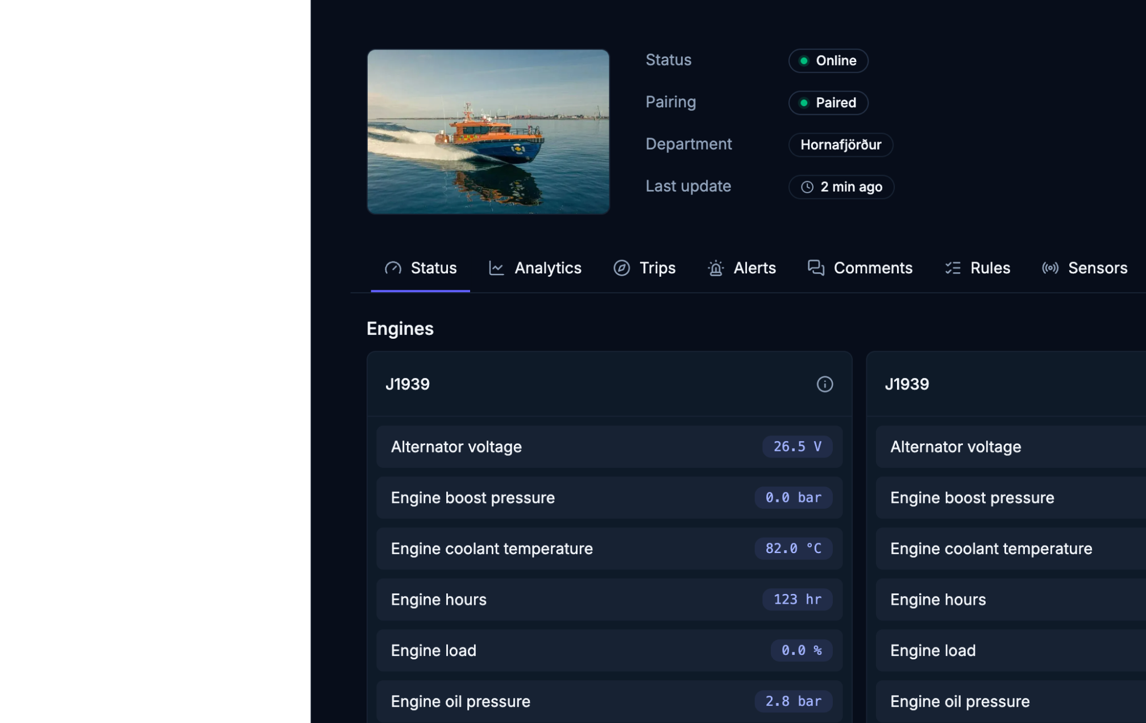Image resolution: width=1146 pixels, height=723 pixels.
Task: Select the Status gauge icon
Action: (x=392, y=268)
